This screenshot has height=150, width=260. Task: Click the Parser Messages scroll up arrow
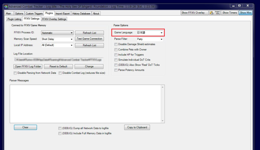[162, 87]
